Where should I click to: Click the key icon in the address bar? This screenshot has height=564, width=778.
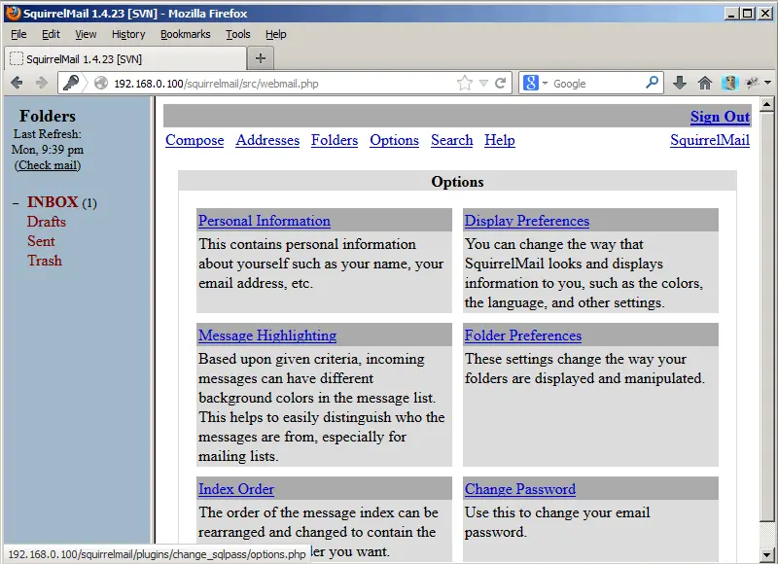coord(71,83)
